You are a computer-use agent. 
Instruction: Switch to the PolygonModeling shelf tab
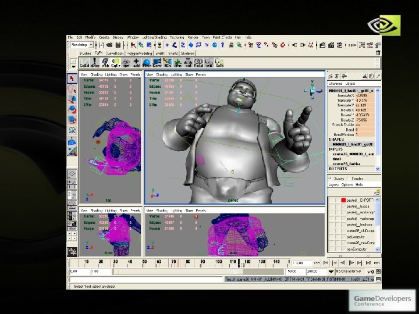coord(140,53)
